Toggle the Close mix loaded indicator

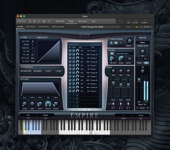click(x=113, y=104)
